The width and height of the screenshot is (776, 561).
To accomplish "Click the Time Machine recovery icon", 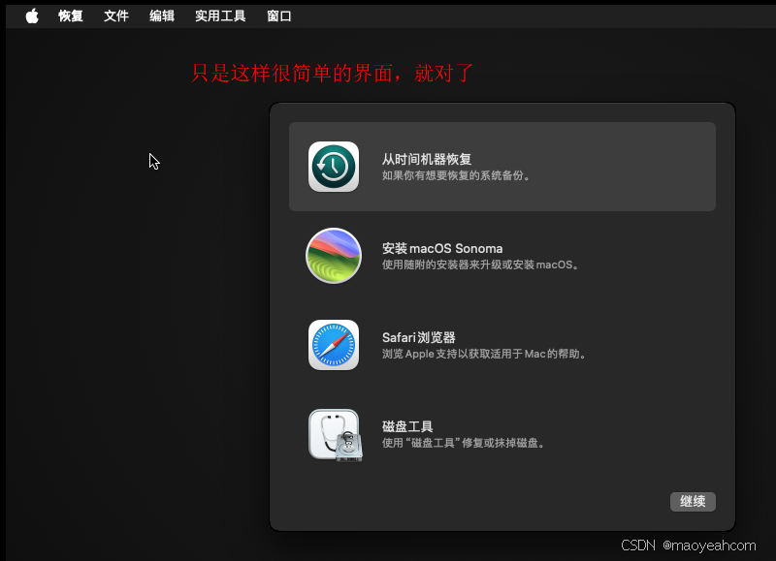I will point(333,166).
